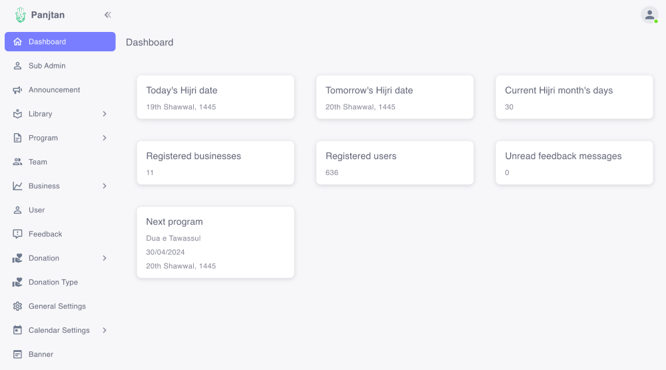Screen dimensions: 666x370
Task: Click the Announcement megaphone icon
Action: coord(17,90)
